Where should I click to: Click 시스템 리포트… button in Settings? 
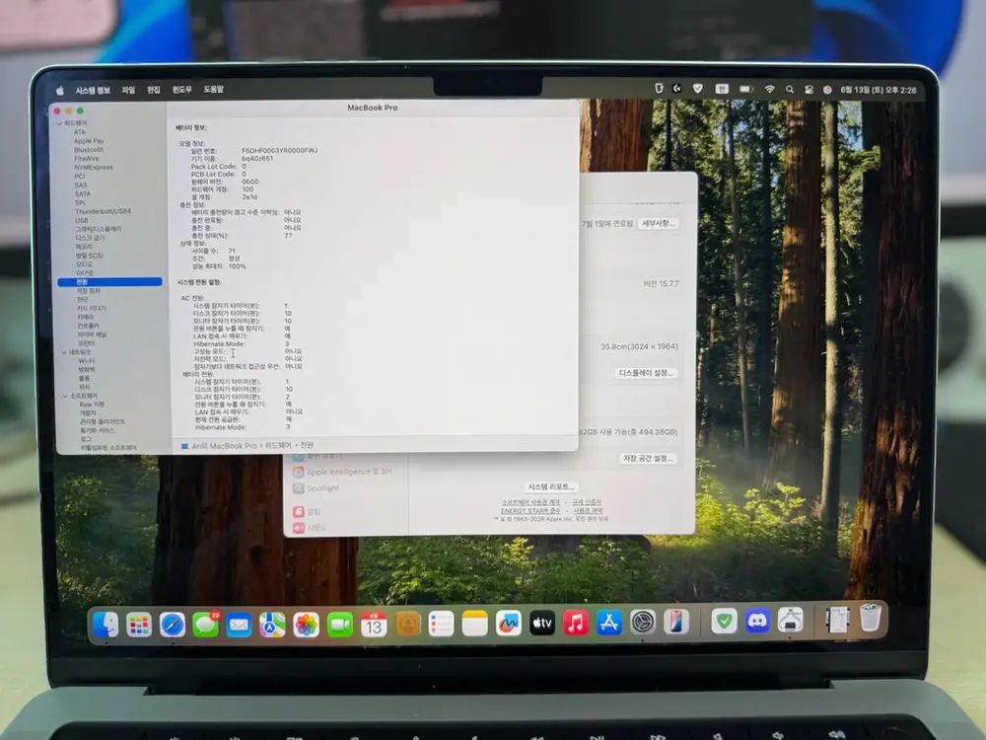tap(551, 486)
